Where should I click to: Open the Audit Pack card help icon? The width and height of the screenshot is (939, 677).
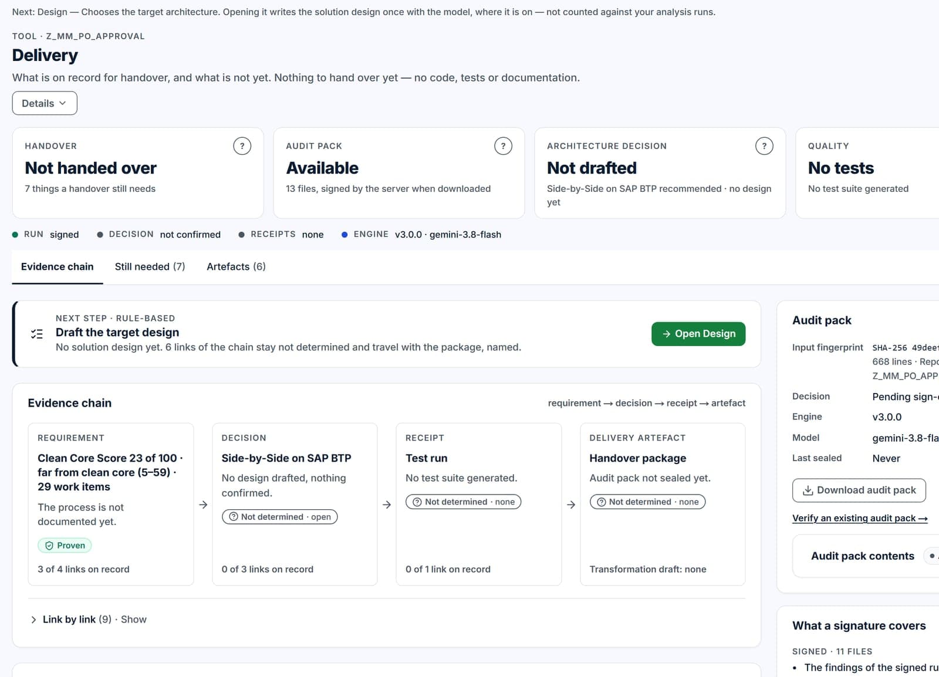[503, 146]
